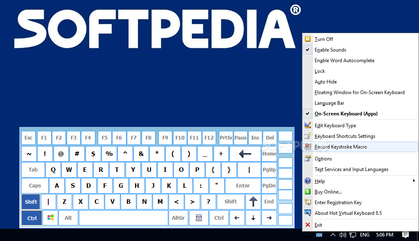Click the space bar key
The height and width of the screenshot is (241, 419).
[x=124, y=218]
